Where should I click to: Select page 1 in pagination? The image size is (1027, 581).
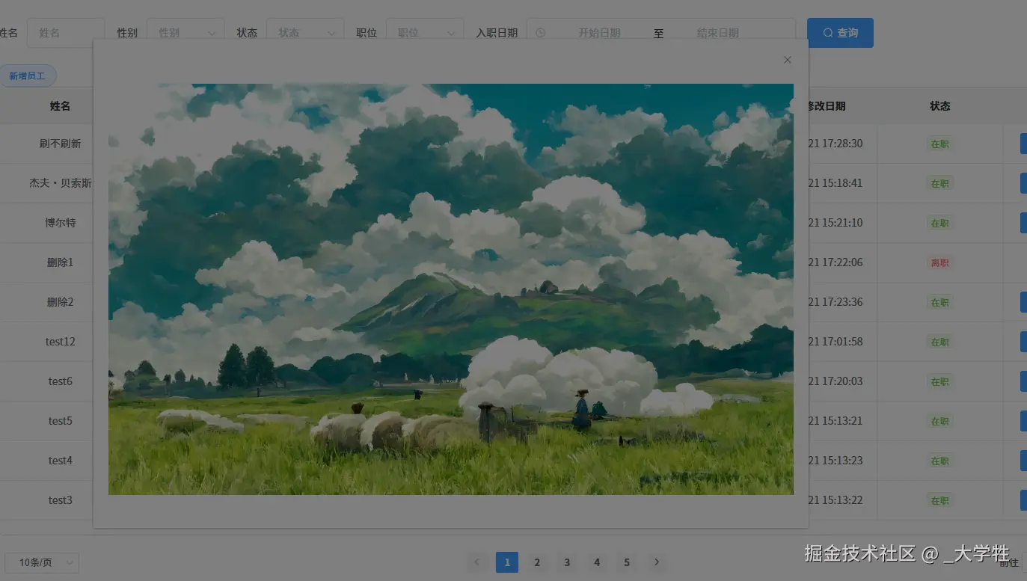(x=507, y=562)
